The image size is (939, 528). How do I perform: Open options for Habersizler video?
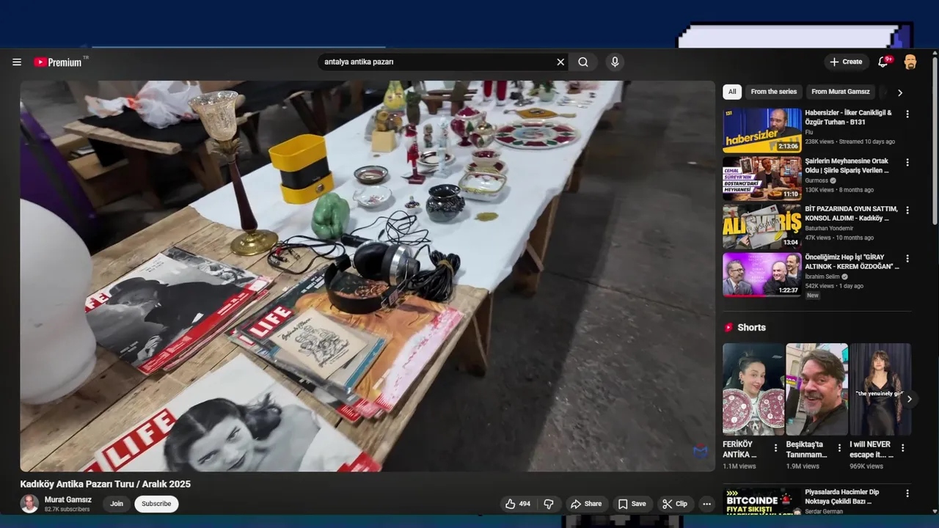907,114
